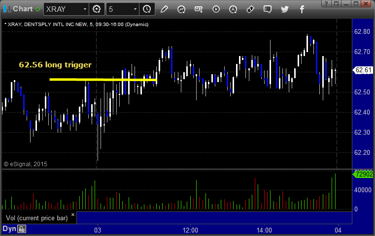This screenshot has height=236, width=375.
Task: Click the XRAY symbol input field
Action: click(x=63, y=9)
